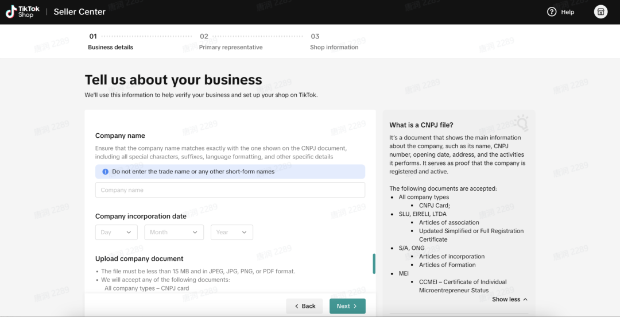Click the Help question mark icon
620x317 pixels.
click(x=552, y=12)
